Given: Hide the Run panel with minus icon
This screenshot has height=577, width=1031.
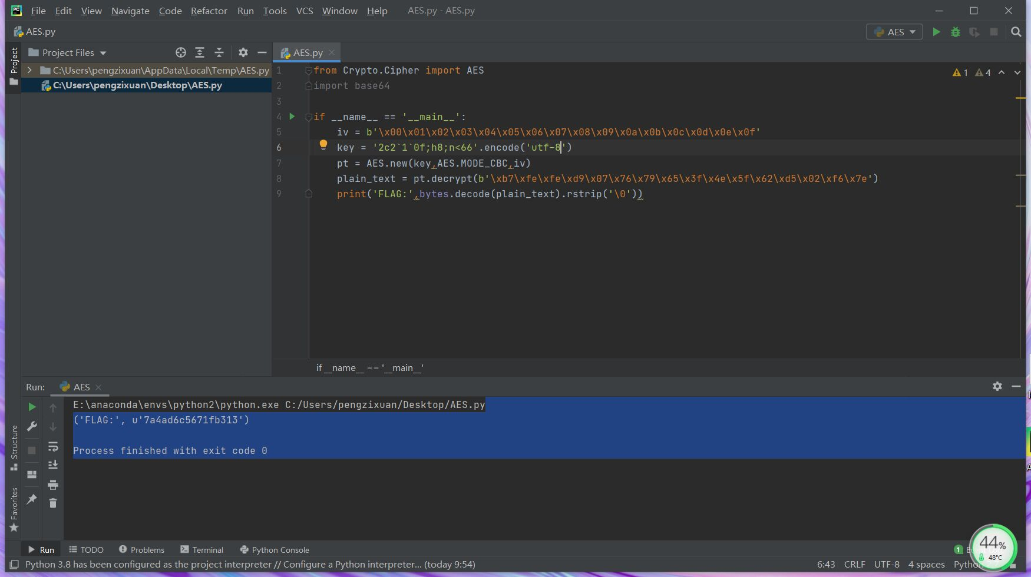Looking at the screenshot, I should click(x=1016, y=386).
